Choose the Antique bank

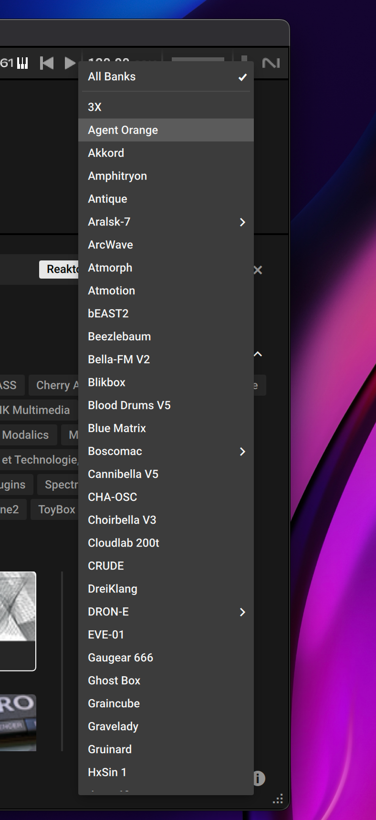[x=166, y=199]
